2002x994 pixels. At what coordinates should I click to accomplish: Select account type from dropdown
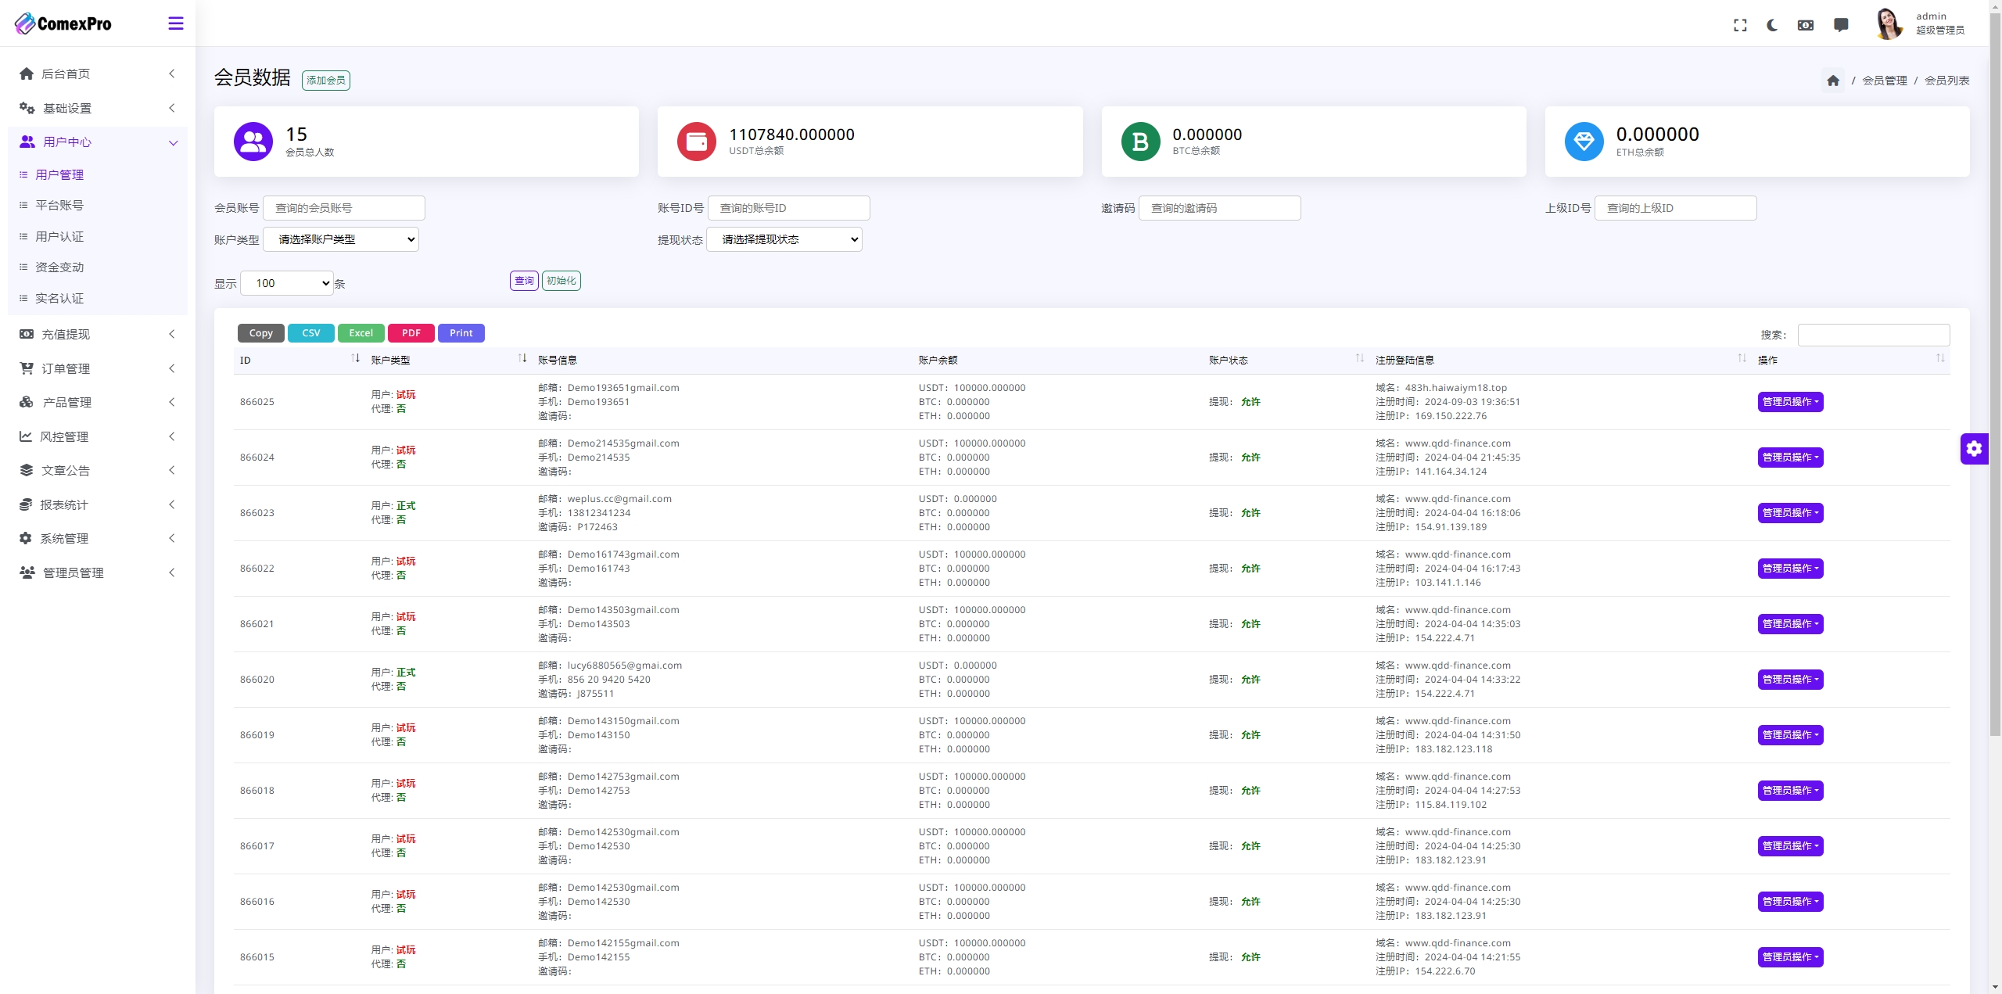click(343, 239)
